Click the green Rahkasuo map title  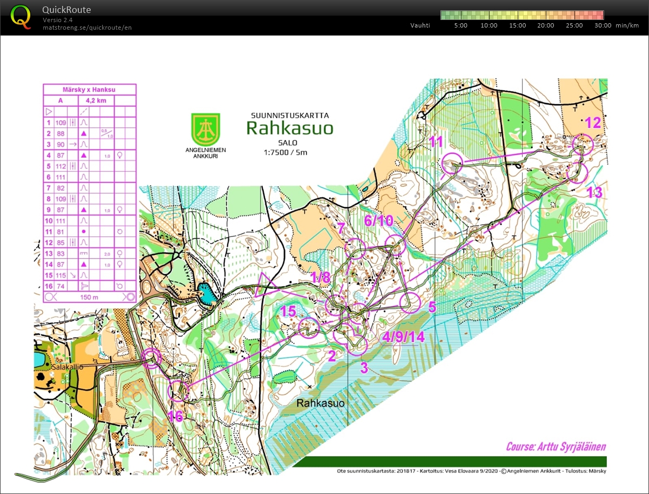(x=290, y=128)
